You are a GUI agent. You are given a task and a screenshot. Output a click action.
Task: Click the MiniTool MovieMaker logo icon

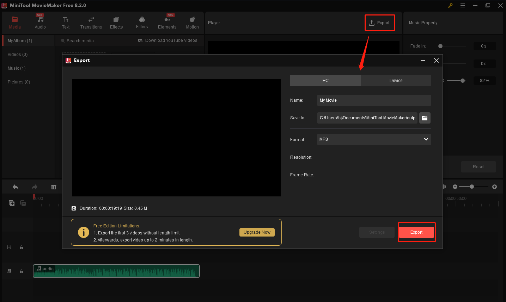(x=5, y=5)
